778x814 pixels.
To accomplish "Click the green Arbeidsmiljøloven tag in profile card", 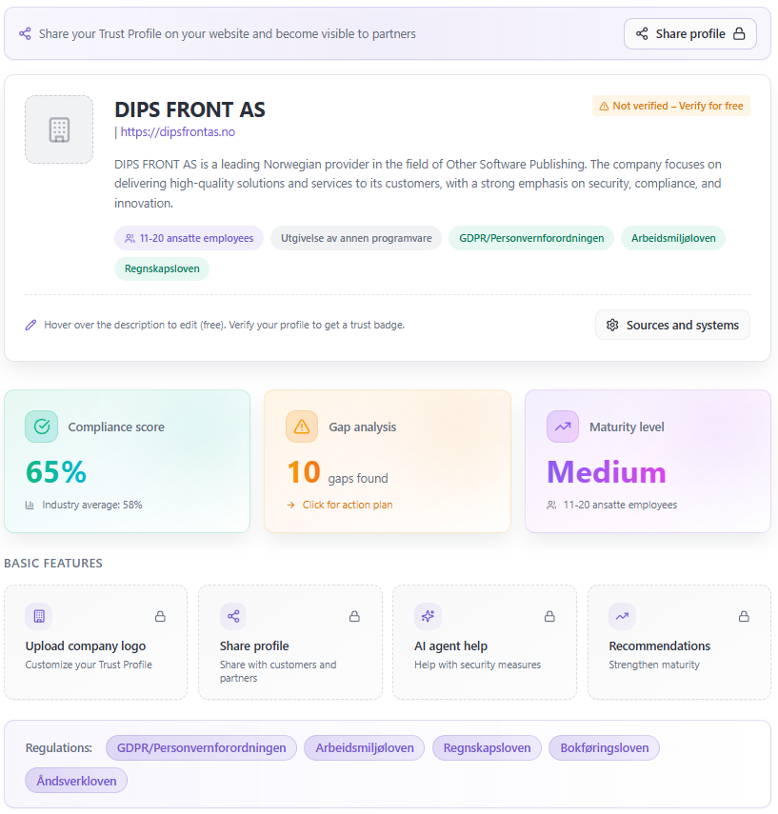I will click(673, 238).
